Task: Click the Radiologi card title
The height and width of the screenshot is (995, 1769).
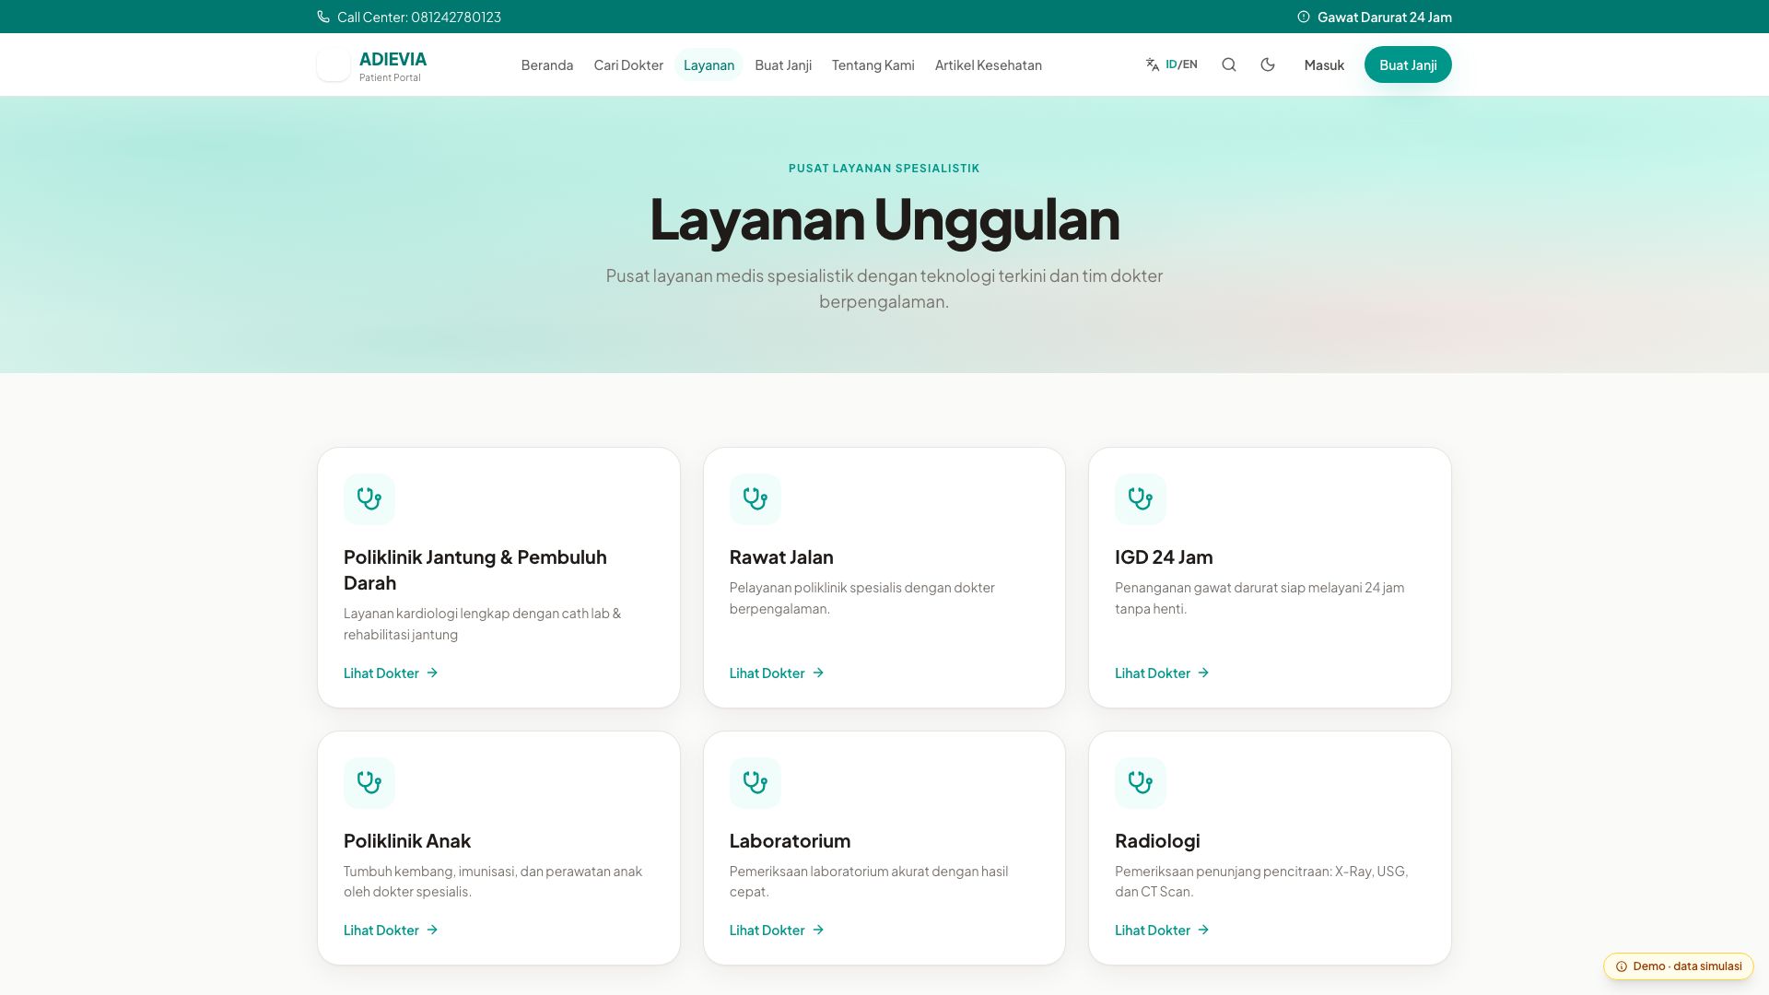Action: point(1157,841)
